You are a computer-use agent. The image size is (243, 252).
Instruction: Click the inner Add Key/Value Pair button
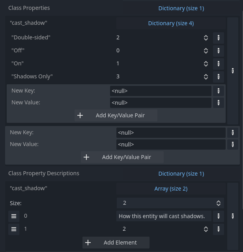tap(116, 115)
